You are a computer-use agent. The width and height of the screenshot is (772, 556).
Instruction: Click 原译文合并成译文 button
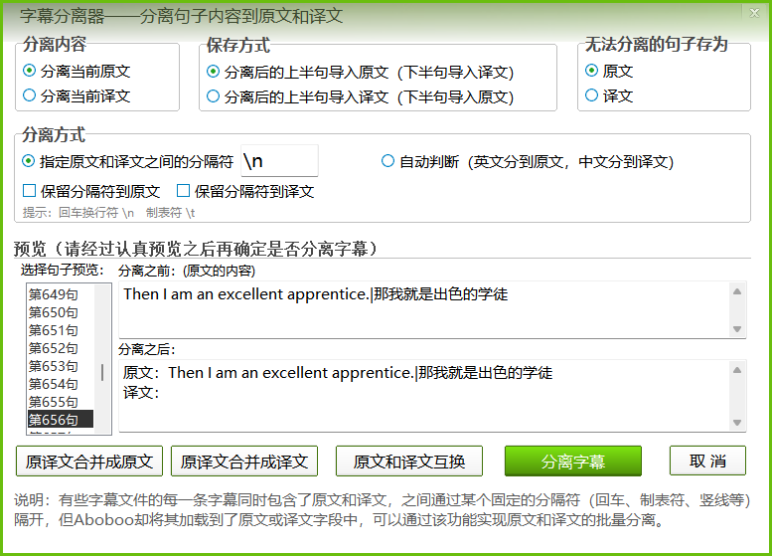(244, 462)
